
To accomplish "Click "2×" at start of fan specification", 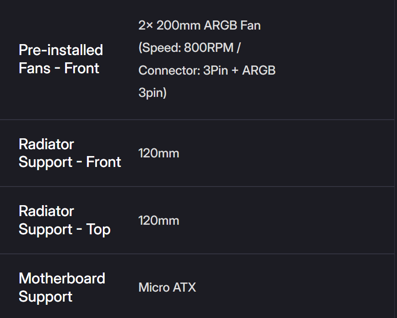I will (145, 25).
